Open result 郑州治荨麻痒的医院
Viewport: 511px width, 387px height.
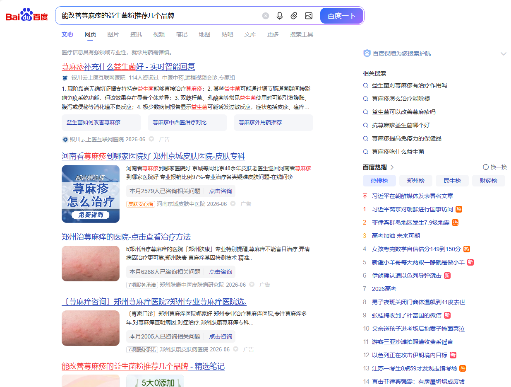point(126,237)
